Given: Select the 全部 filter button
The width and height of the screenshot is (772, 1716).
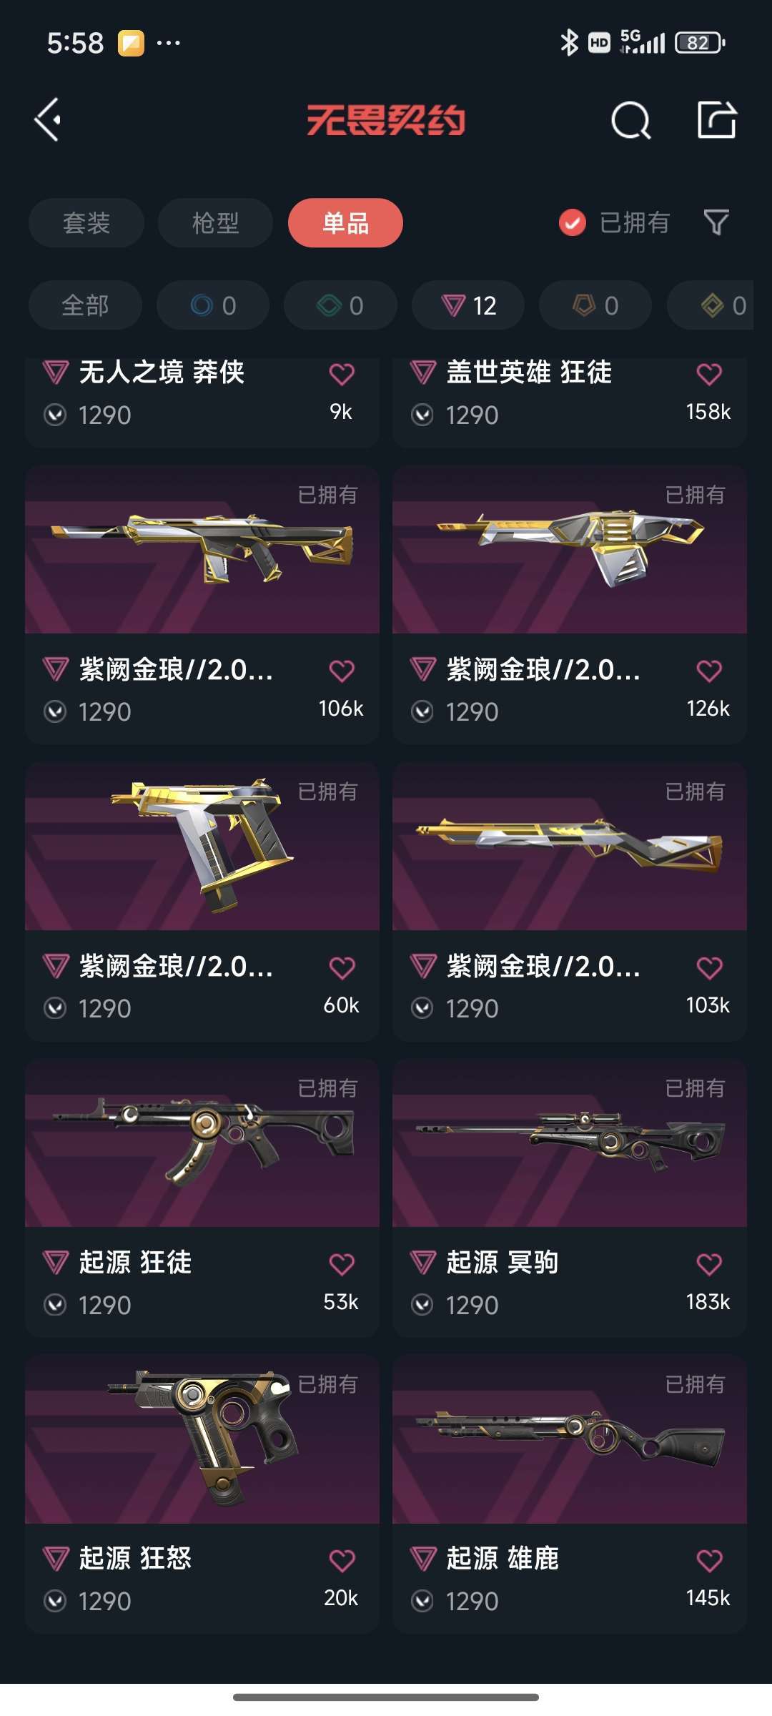Looking at the screenshot, I should click(x=85, y=305).
